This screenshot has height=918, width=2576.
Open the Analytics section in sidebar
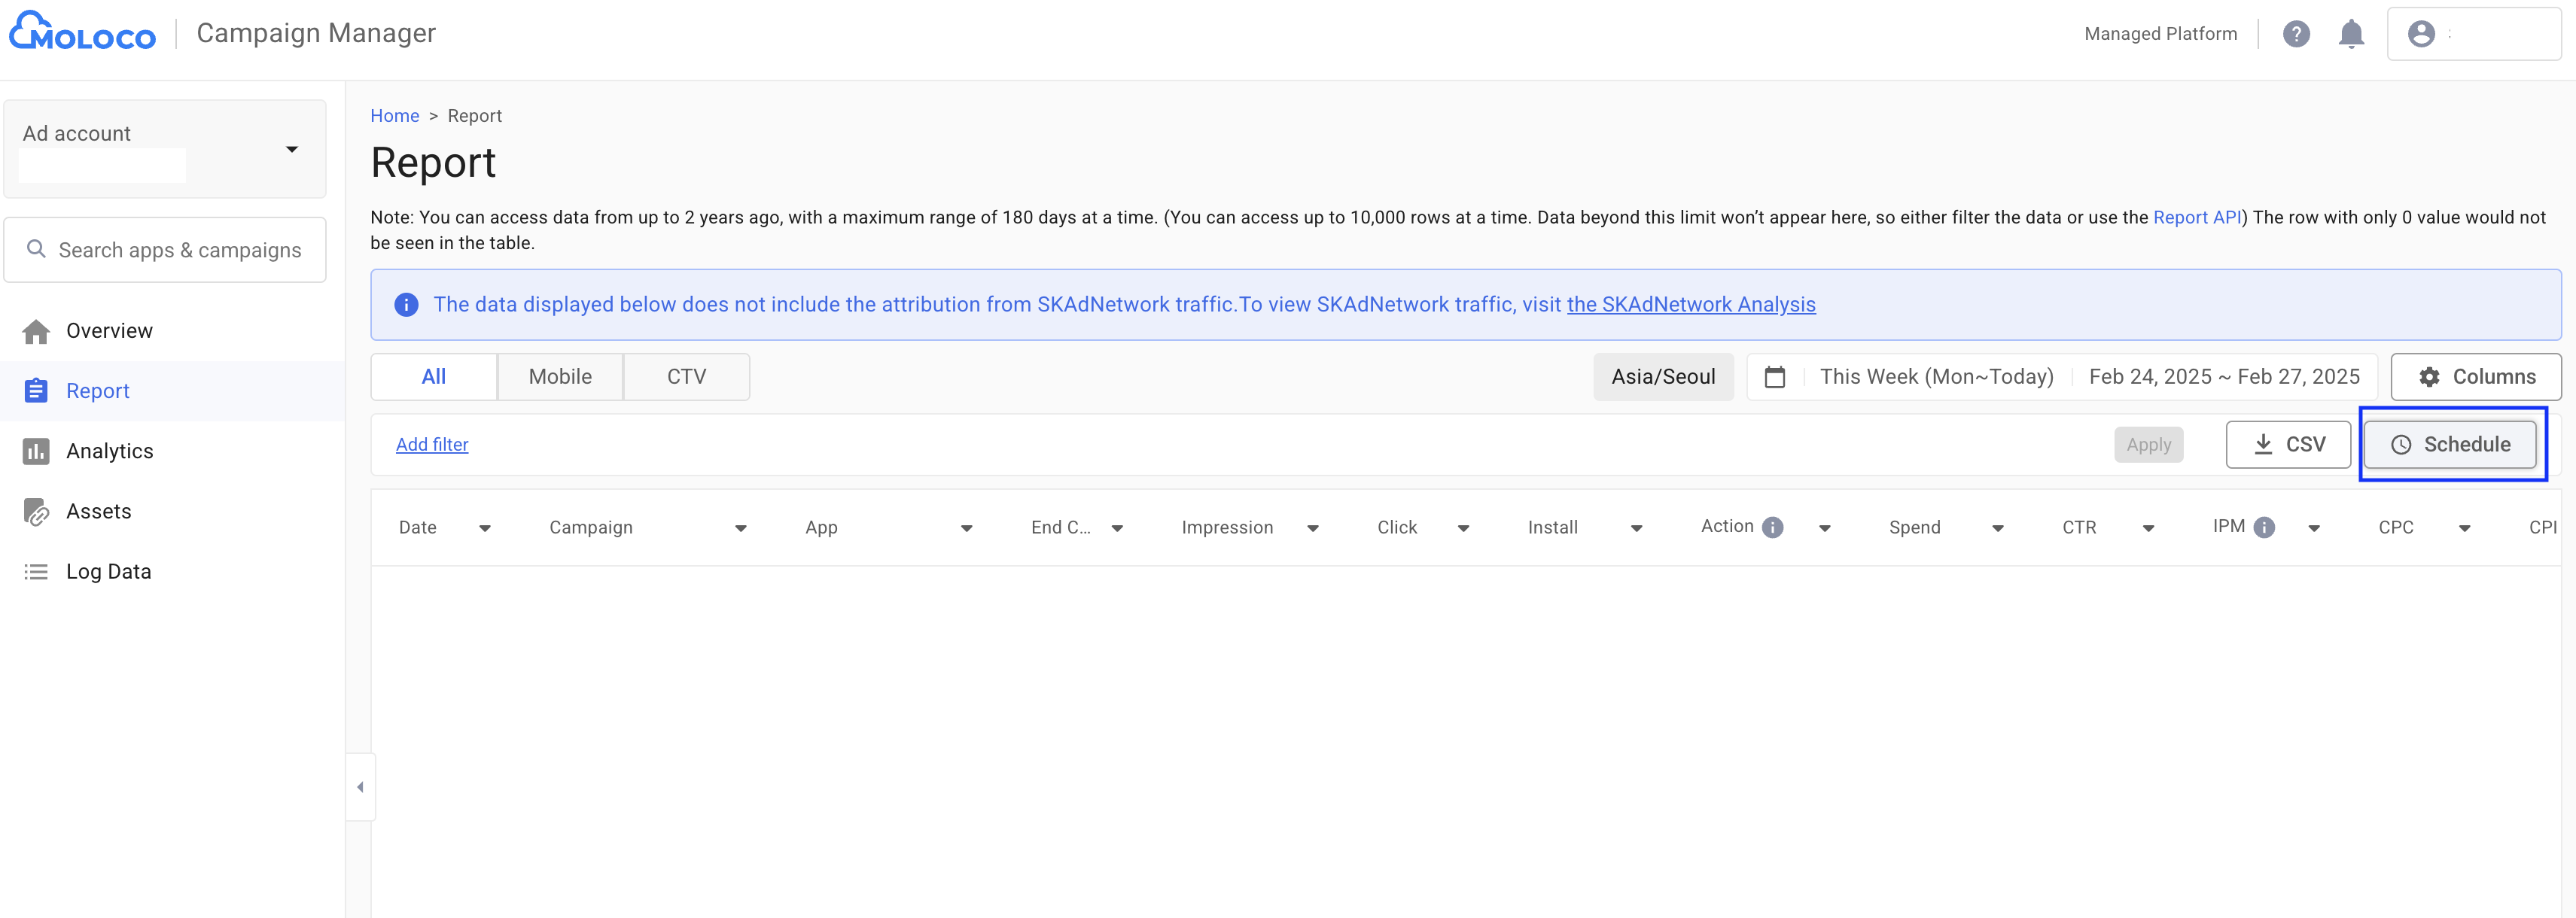(x=110, y=450)
